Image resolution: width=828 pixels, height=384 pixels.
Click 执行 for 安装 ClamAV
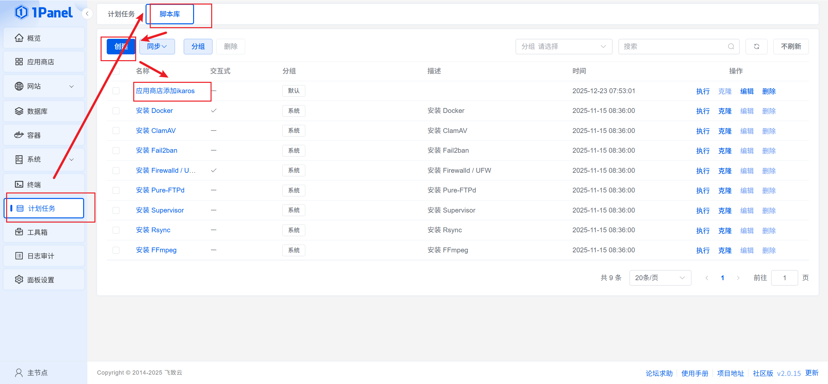[703, 131]
